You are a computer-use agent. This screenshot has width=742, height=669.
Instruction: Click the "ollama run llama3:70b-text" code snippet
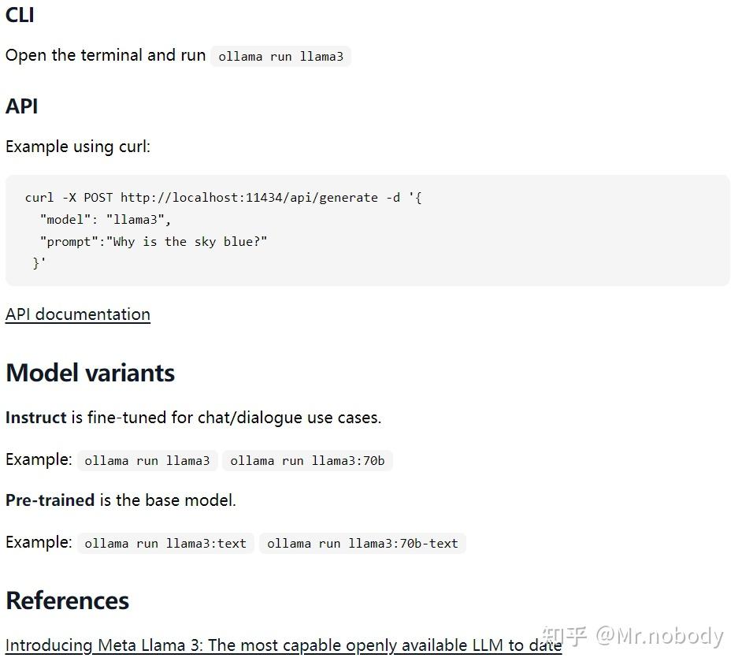pos(362,544)
